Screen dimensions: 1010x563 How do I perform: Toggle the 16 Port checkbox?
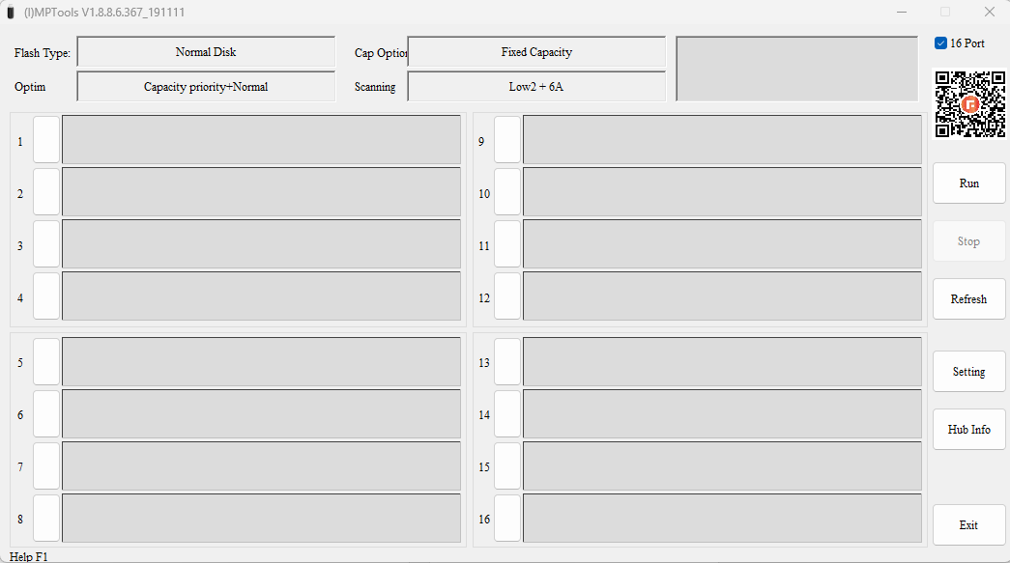940,43
